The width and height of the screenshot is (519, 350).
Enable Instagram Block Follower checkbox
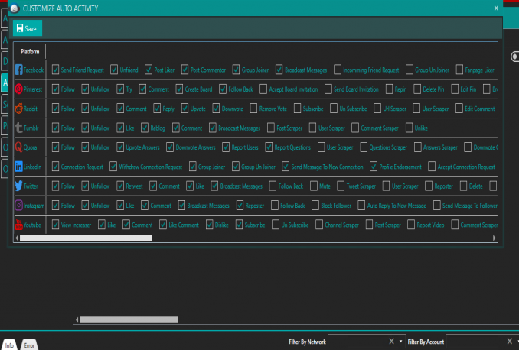[x=315, y=206]
